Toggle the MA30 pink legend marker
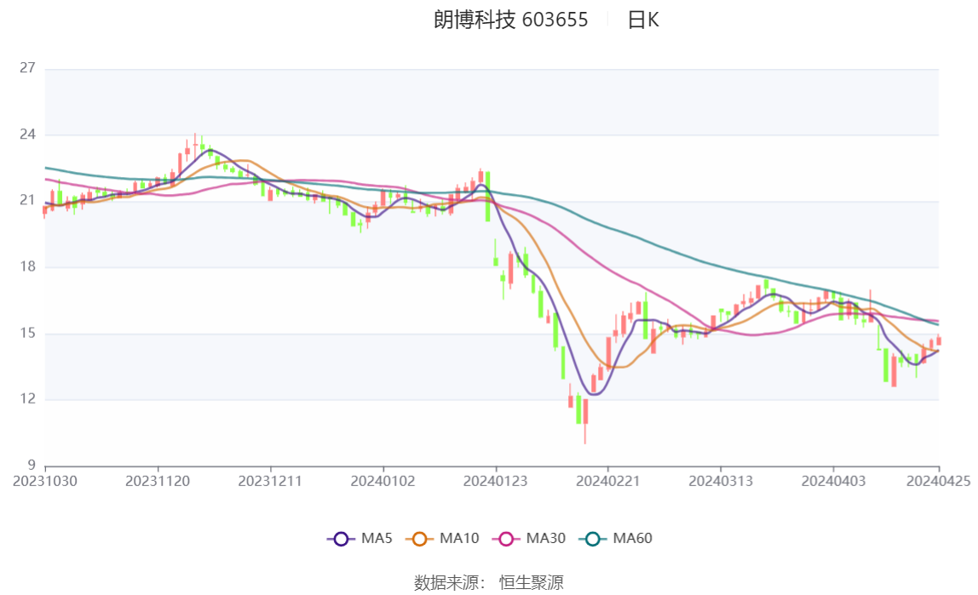The image size is (978, 595). [x=506, y=538]
